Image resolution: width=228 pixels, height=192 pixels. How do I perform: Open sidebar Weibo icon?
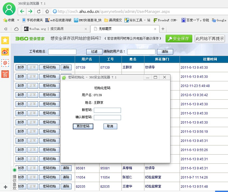[x=5, y=52]
